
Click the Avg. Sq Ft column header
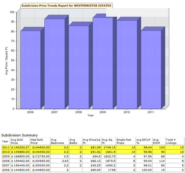pos(109,141)
